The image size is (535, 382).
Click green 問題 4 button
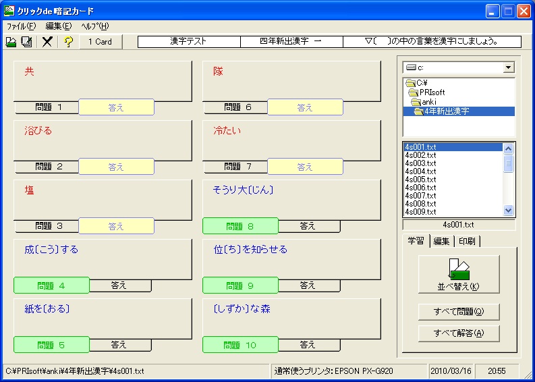[x=51, y=285]
